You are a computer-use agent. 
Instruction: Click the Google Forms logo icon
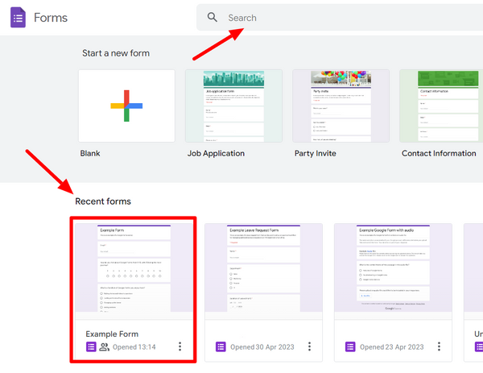[19, 18]
